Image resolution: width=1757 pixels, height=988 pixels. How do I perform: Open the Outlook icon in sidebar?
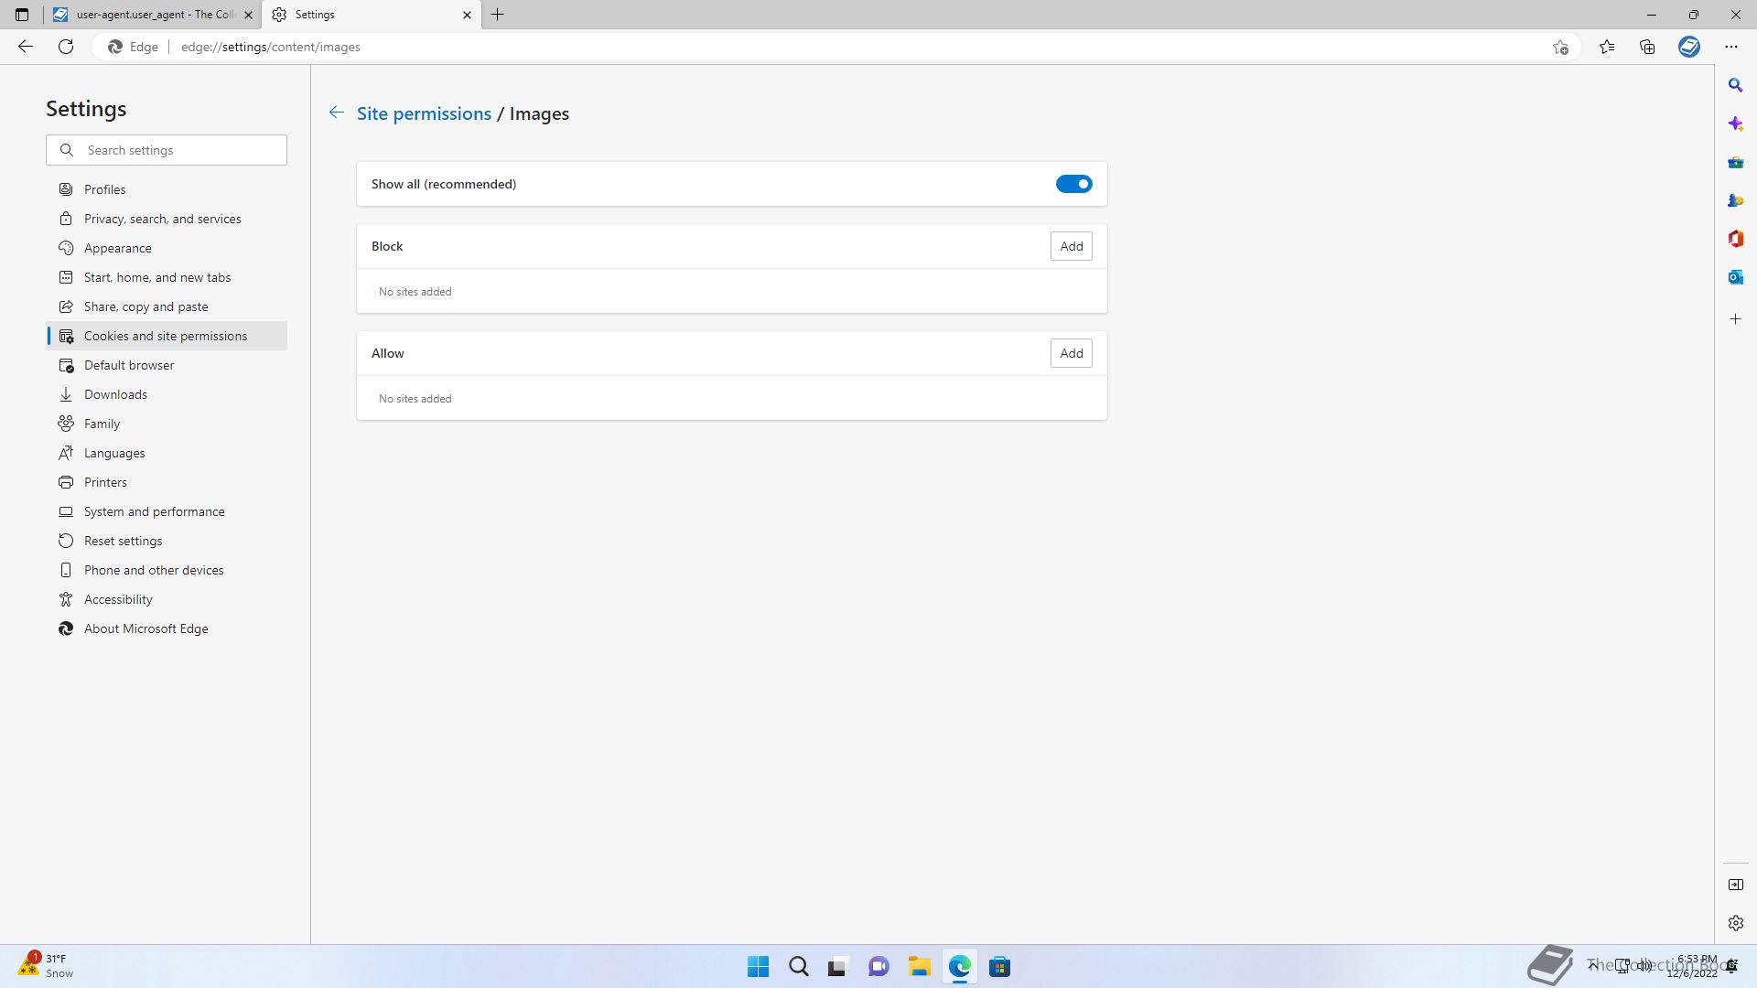[x=1735, y=277]
